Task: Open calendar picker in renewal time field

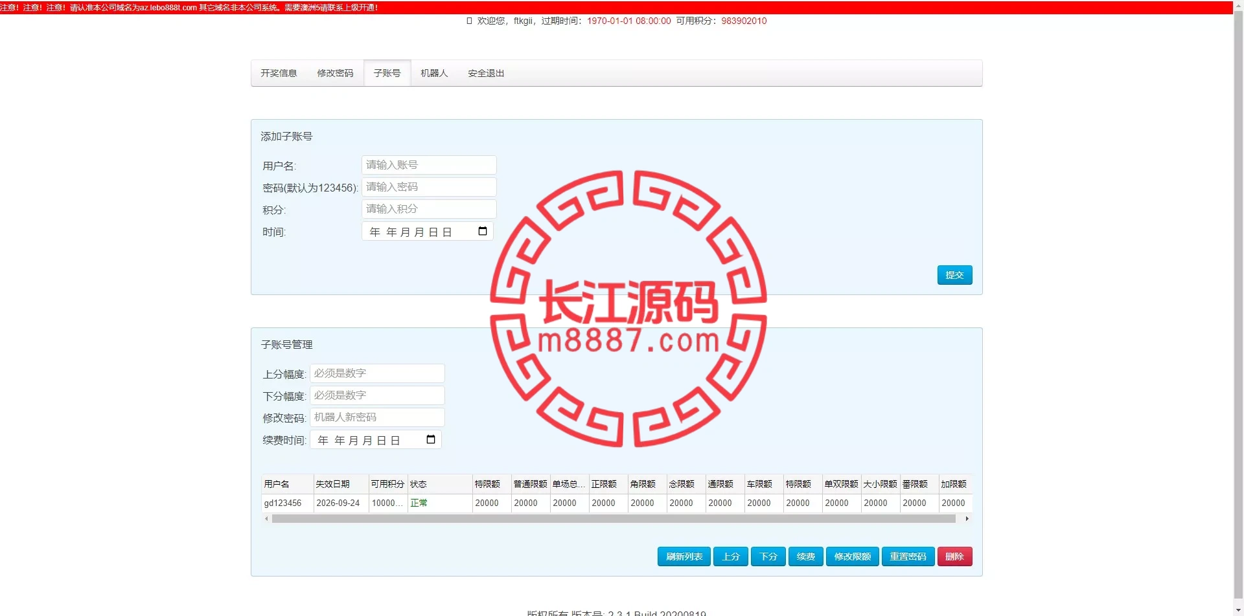Action: (430, 439)
